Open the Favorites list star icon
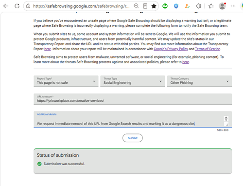The width and height of the screenshot is (243, 186). (211, 6)
